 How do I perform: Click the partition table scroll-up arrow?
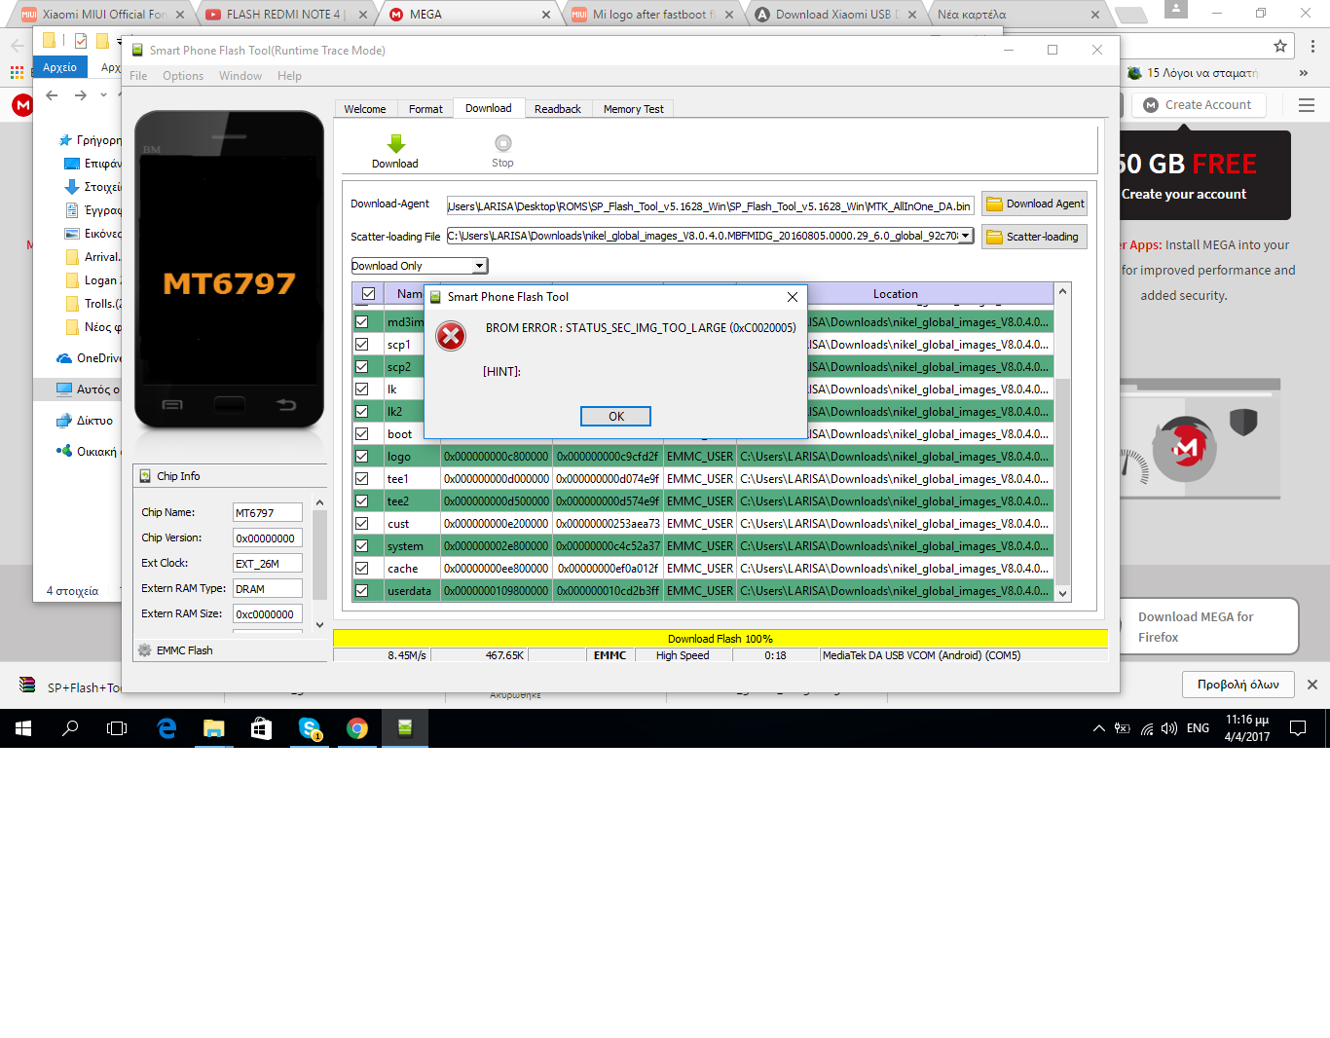[1063, 291]
